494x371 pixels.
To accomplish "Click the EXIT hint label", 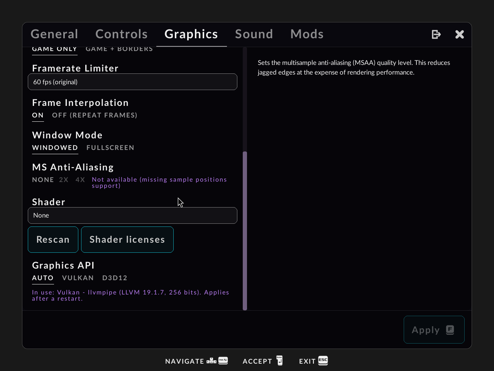I will tap(307, 361).
